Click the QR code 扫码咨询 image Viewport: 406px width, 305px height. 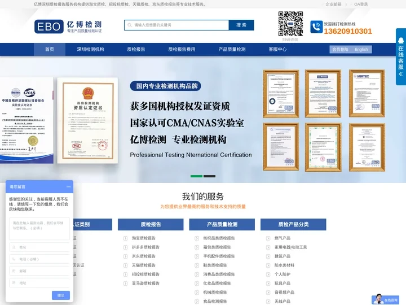coord(290,24)
